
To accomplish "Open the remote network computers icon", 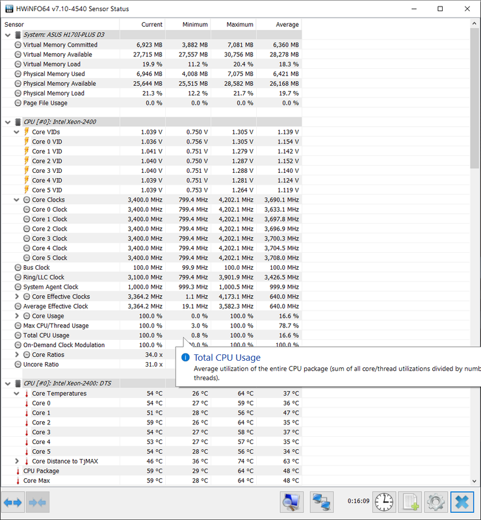I will click(322, 502).
